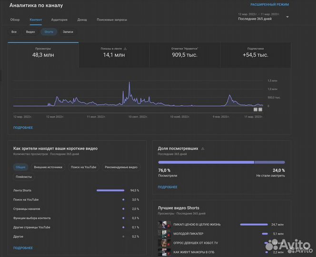Click the left small marker icon under the chart
The width and height of the screenshot is (316, 257).
(255, 109)
